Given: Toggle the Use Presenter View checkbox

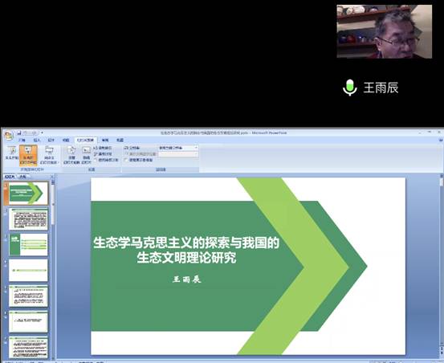Looking at the screenshot, I should click(x=126, y=160).
